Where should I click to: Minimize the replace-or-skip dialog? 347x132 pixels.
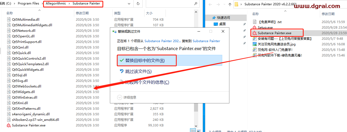tap(199, 31)
